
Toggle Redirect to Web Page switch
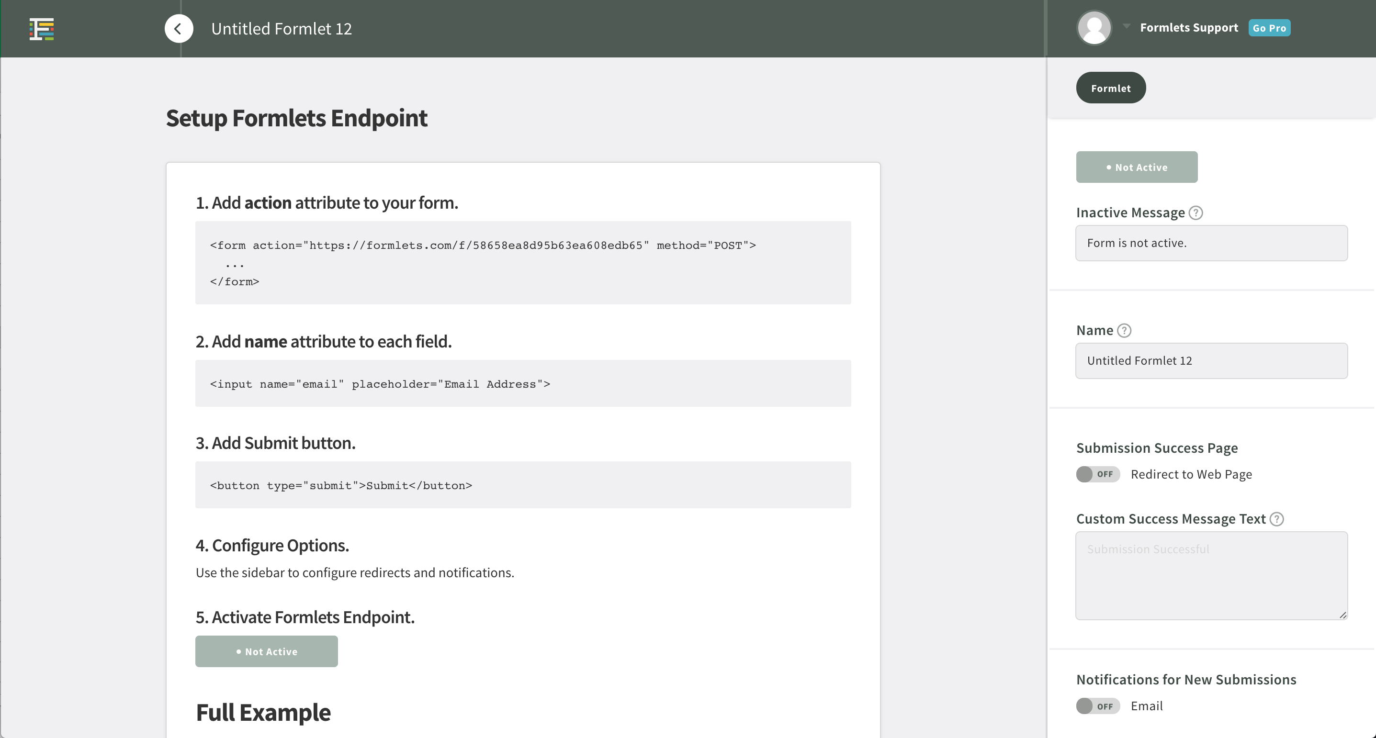click(1098, 474)
